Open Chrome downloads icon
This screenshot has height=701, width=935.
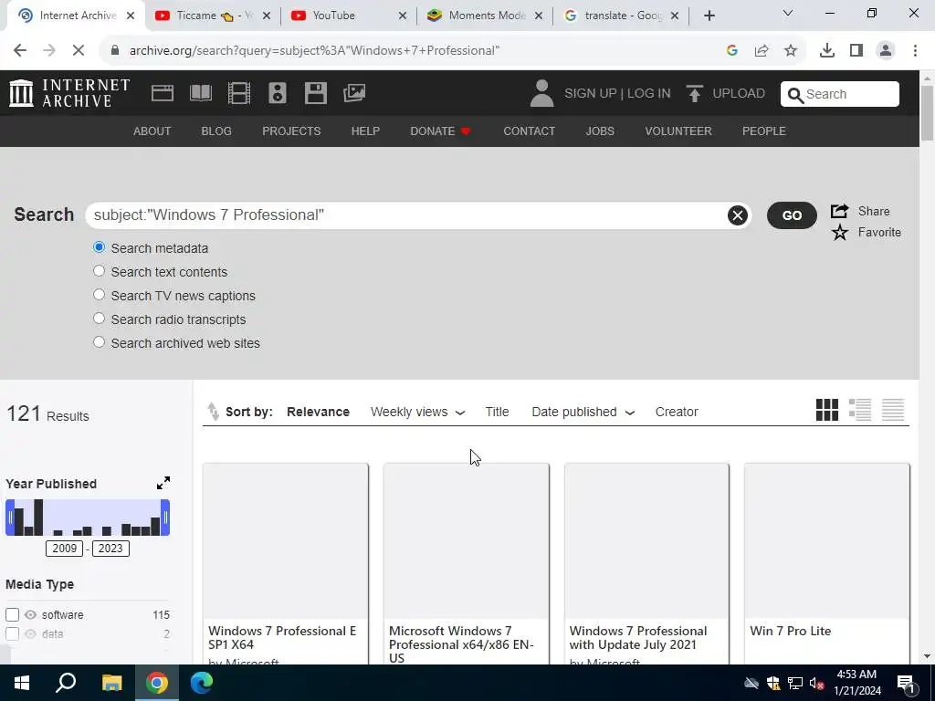[x=827, y=51]
